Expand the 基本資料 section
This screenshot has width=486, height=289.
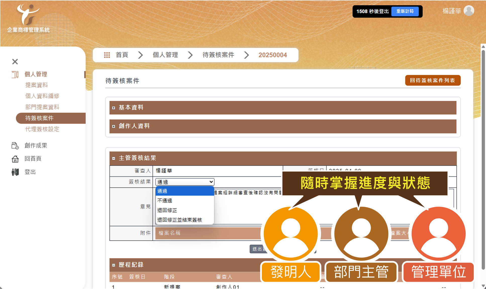tap(114, 108)
